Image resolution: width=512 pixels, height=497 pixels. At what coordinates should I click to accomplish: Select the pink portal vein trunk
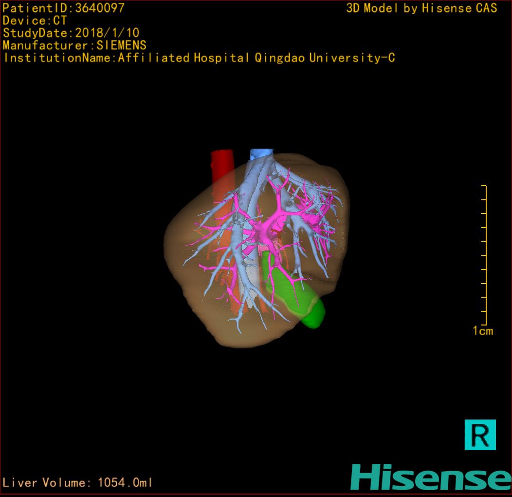pos(265,229)
